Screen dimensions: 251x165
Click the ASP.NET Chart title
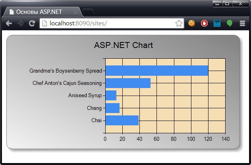[x=124, y=45]
